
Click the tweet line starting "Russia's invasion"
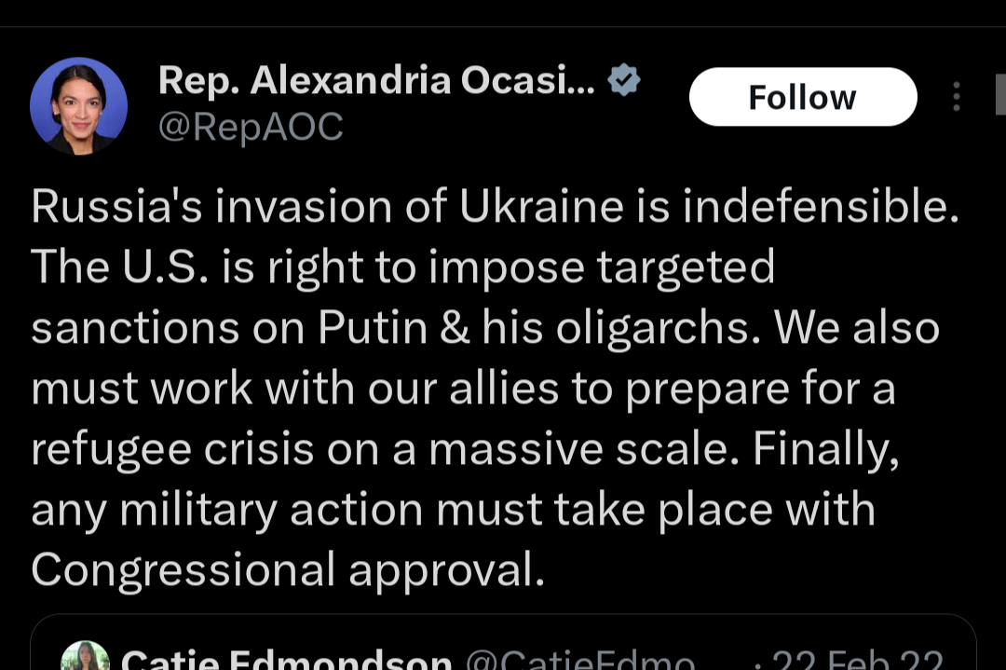click(x=495, y=207)
